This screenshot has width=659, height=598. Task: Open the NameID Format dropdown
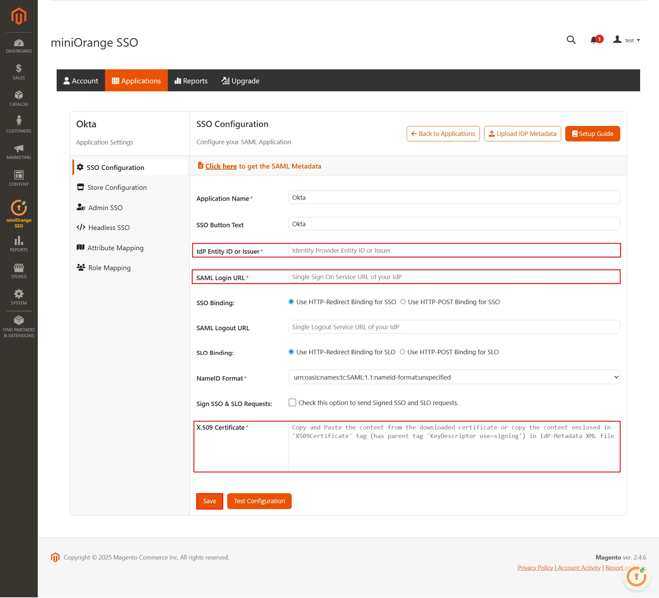453,377
